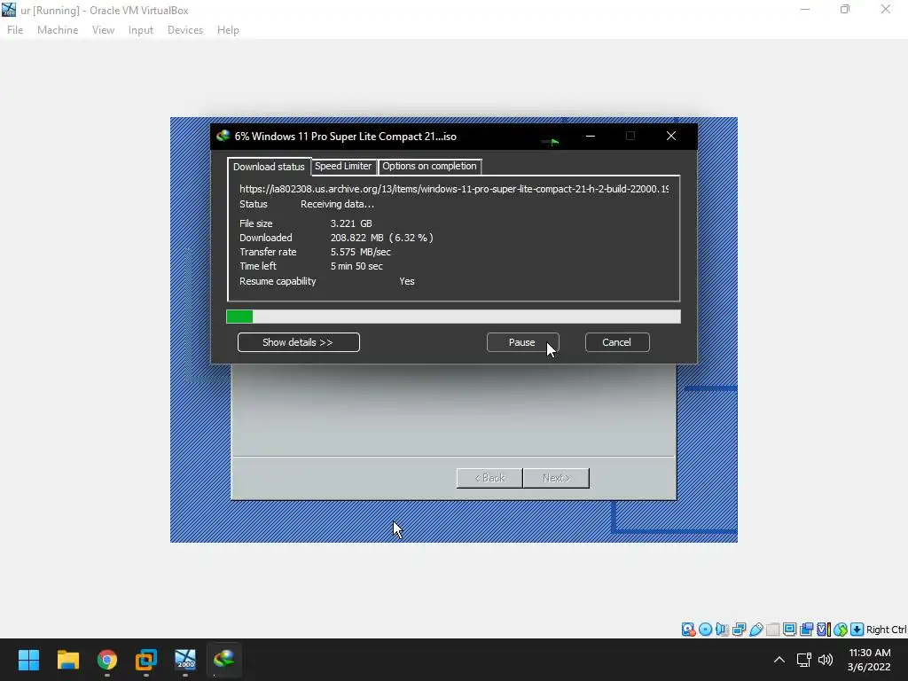
Task: Click the optical disc status icon
Action: 705,630
